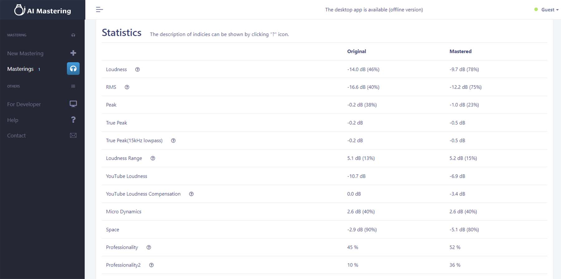The height and width of the screenshot is (279, 561).
Task: Open the Contact envelope icon
Action: click(x=73, y=135)
